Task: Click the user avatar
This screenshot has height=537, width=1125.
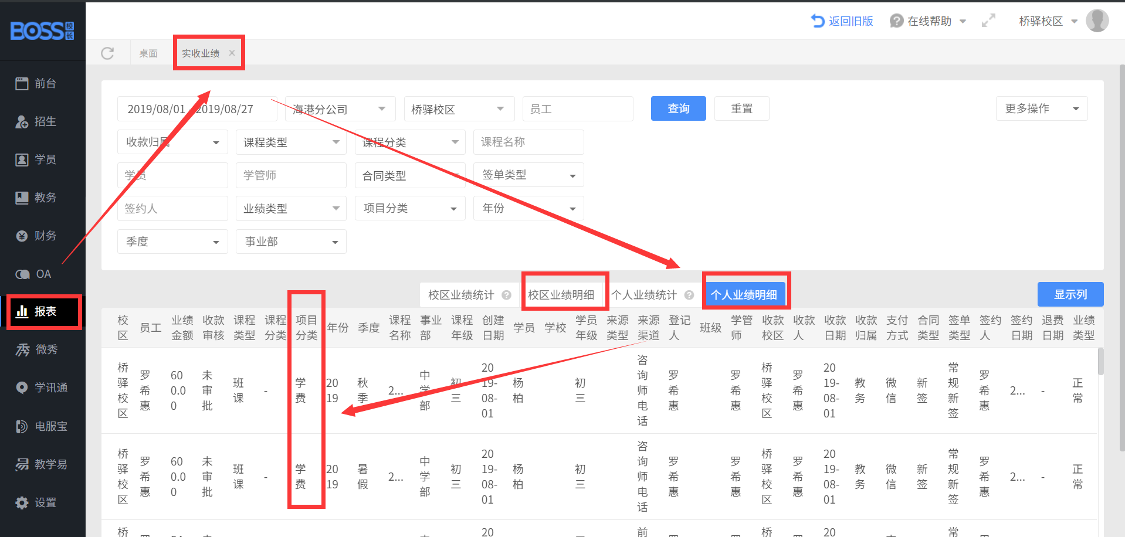Action: pyautogui.click(x=1097, y=21)
